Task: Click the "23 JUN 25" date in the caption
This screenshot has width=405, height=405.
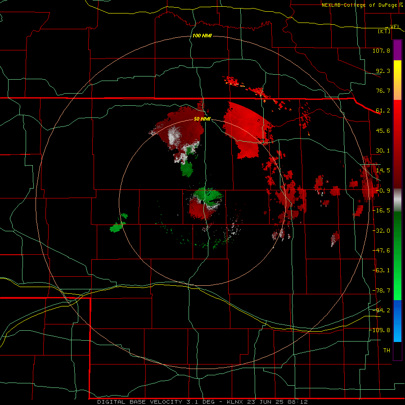Action: pyautogui.click(x=265, y=402)
